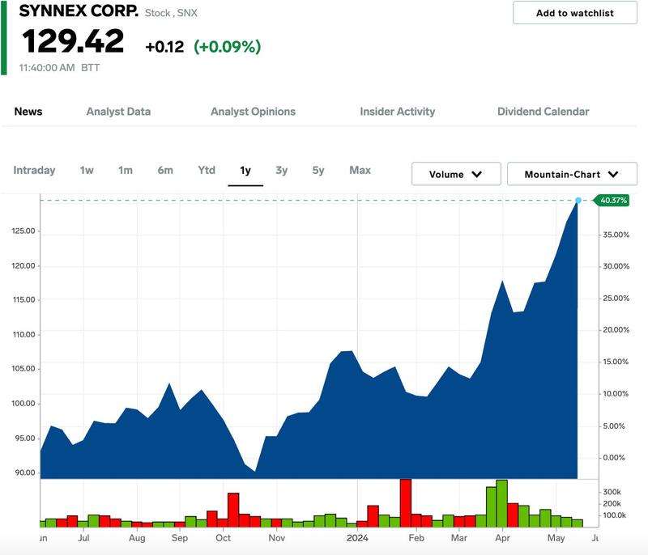Select the 1y chart range
648x555 pixels.
point(245,170)
